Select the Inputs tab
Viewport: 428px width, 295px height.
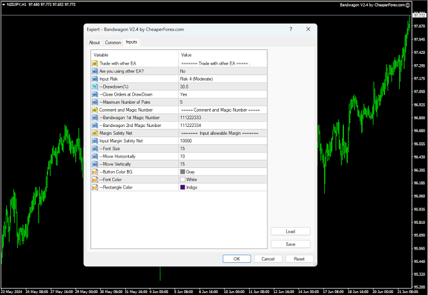(x=132, y=42)
